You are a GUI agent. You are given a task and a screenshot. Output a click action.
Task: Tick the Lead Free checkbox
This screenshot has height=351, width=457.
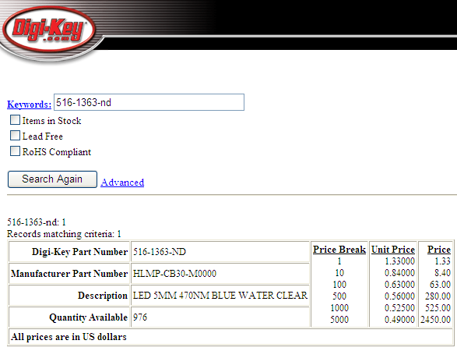[15, 136]
